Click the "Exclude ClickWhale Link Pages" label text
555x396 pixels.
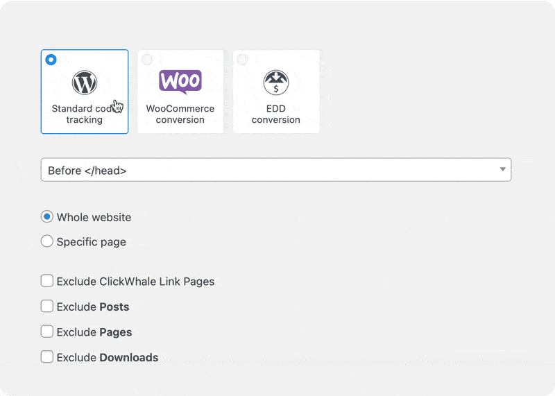[x=135, y=282]
